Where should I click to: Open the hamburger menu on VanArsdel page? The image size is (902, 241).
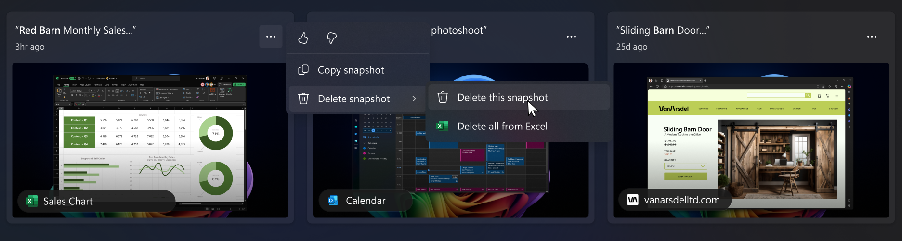(837, 96)
